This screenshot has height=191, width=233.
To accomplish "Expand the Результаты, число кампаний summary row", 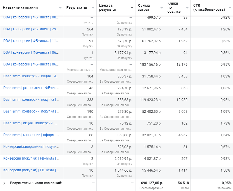I will (4, 183).
